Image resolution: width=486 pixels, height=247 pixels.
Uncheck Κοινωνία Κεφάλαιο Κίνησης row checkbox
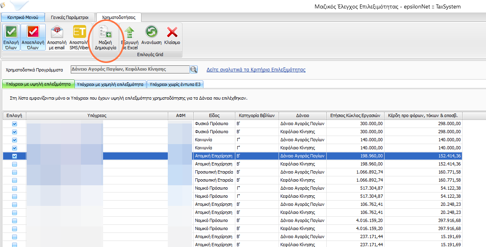[15, 148]
